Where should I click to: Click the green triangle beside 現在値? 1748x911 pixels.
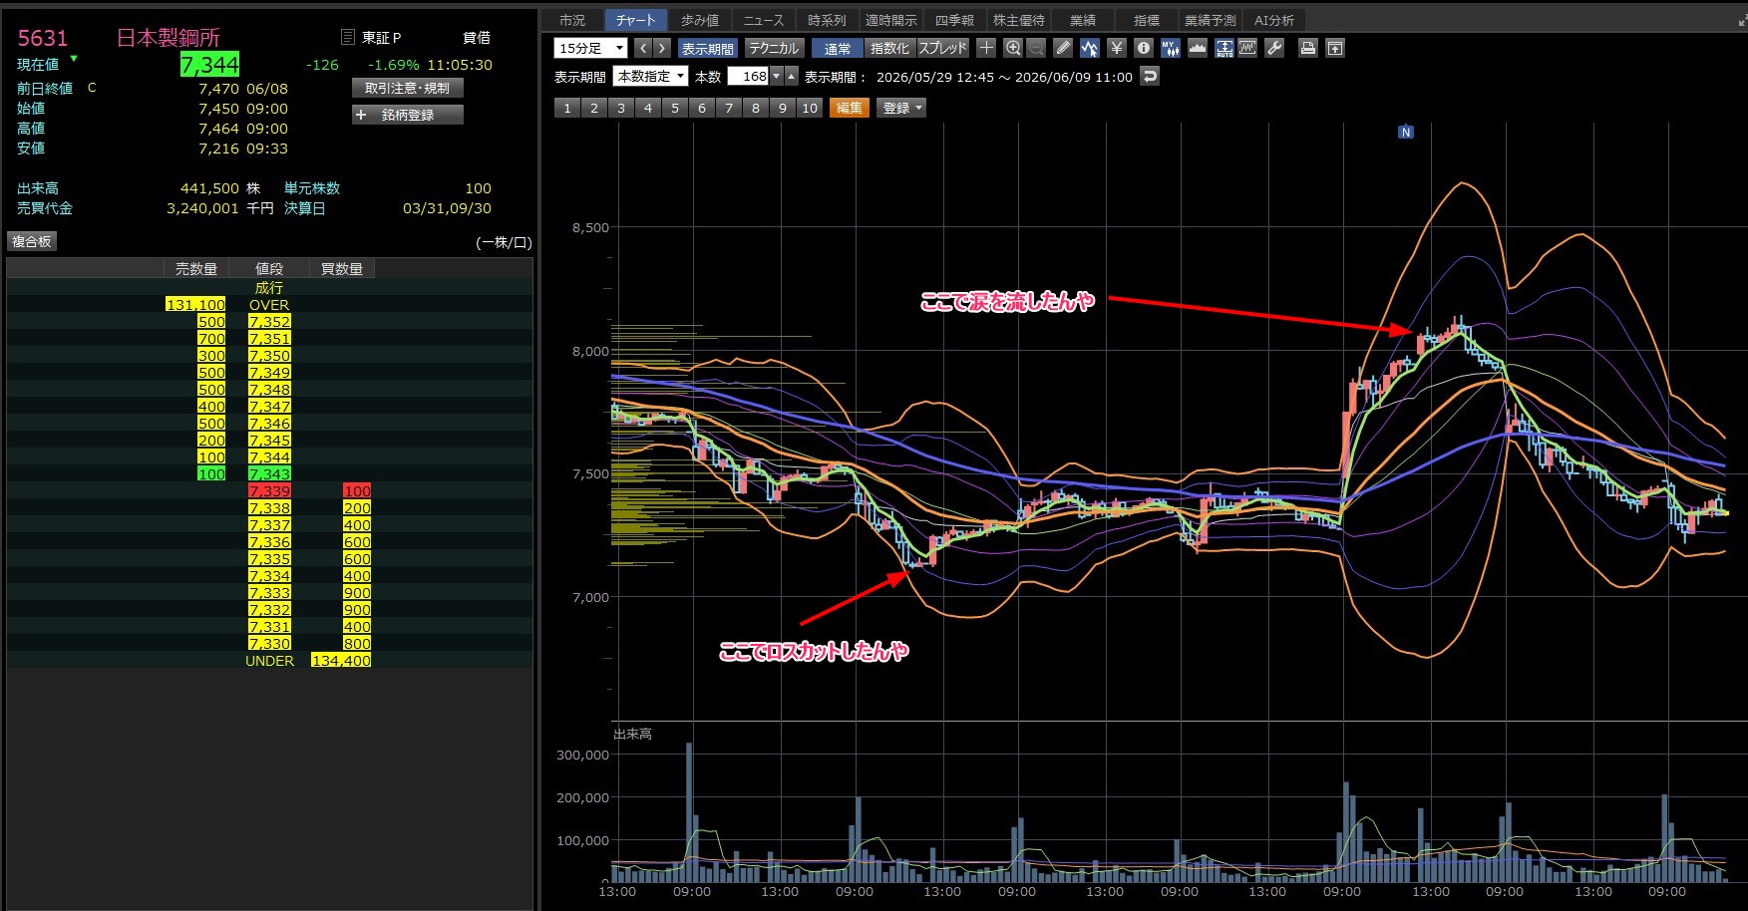(74, 59)
